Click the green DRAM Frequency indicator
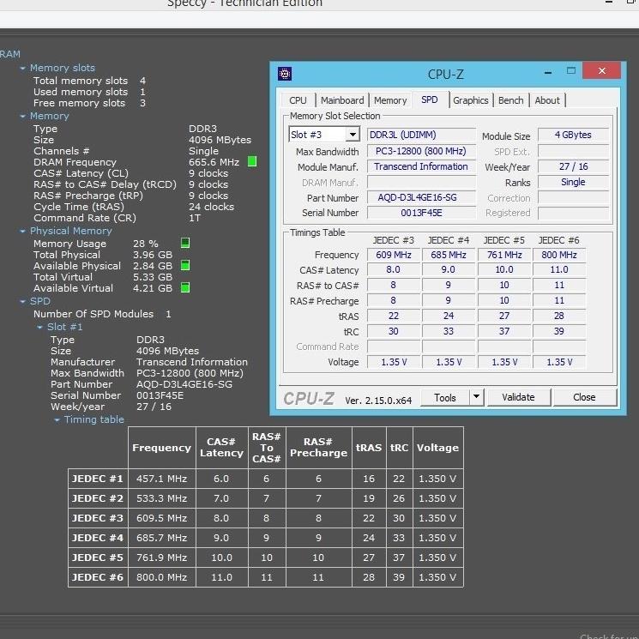 (x=252, y=162)
